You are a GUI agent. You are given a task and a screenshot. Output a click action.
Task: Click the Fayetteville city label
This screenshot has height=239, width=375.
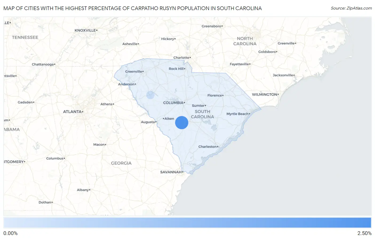(239, 64)
